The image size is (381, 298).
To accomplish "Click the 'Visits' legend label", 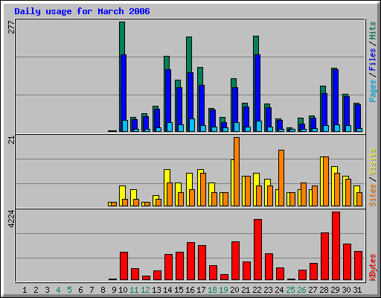I will [372, 162].
